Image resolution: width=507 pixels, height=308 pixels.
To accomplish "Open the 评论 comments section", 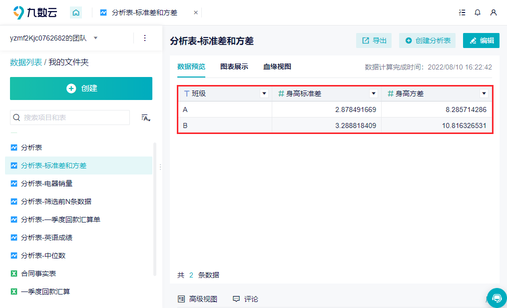I will pos(245,299).
